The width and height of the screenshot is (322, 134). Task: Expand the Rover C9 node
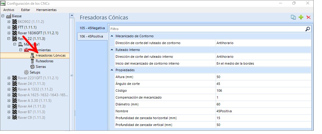click(x=9, y=118)
